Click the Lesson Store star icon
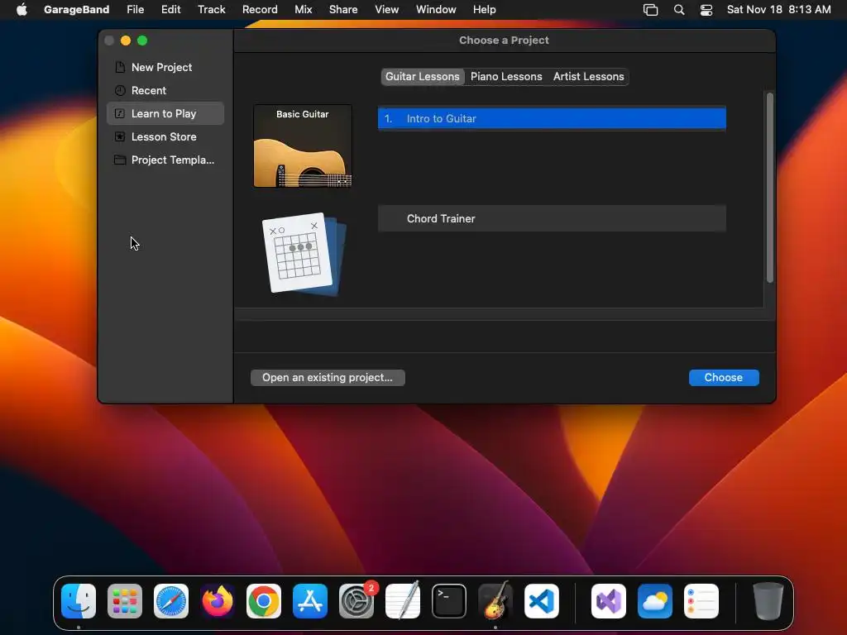The image size is (847, 635). pos(120,136)
